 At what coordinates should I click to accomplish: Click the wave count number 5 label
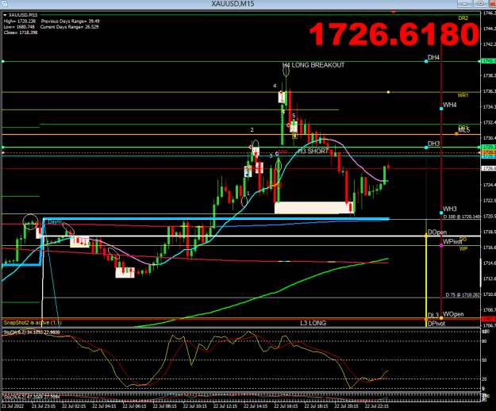coord(294,116)
